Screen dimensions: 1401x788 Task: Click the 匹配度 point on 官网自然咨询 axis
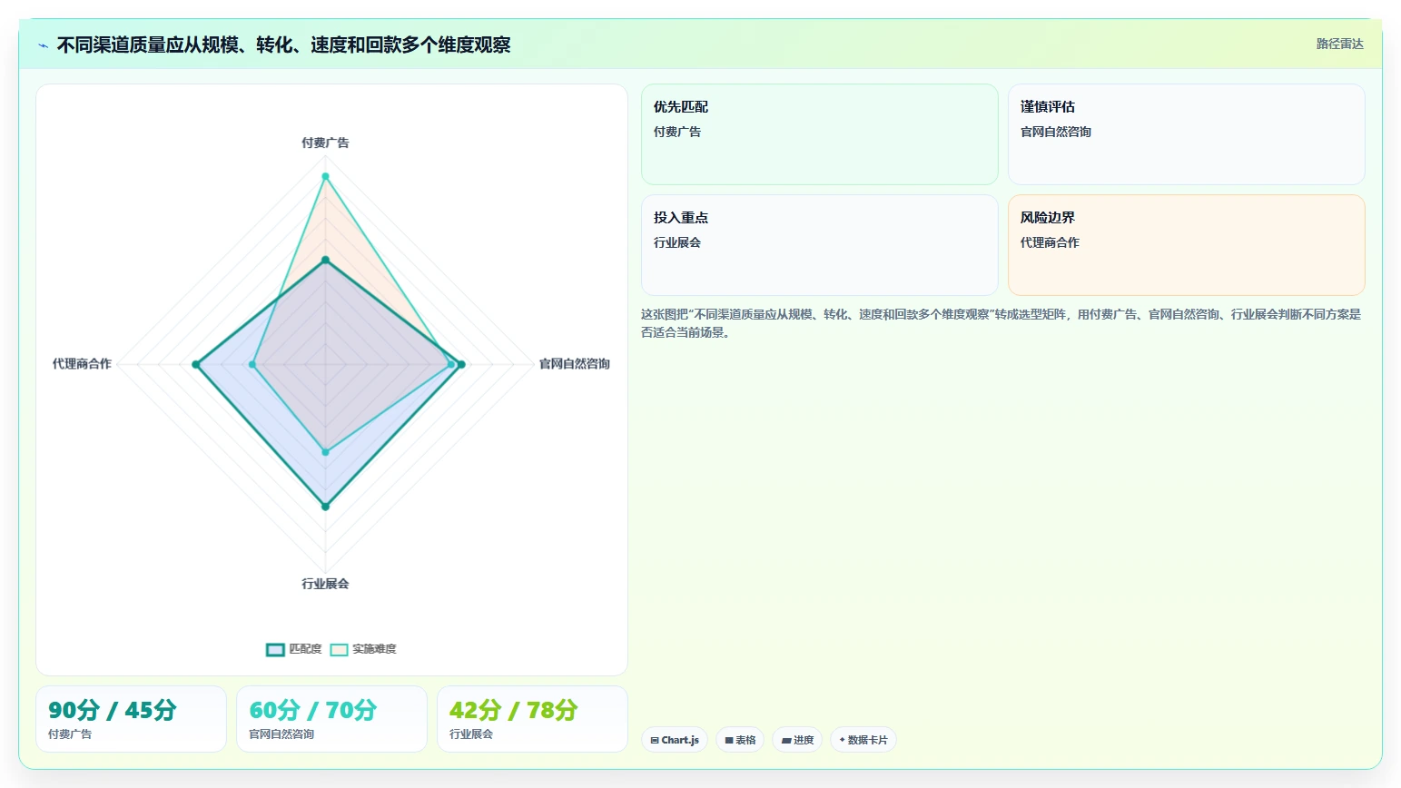[x=461, y=365]
